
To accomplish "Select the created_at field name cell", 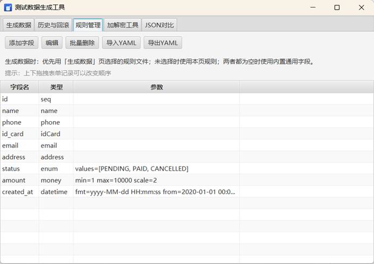I will [x=19, y=192].
